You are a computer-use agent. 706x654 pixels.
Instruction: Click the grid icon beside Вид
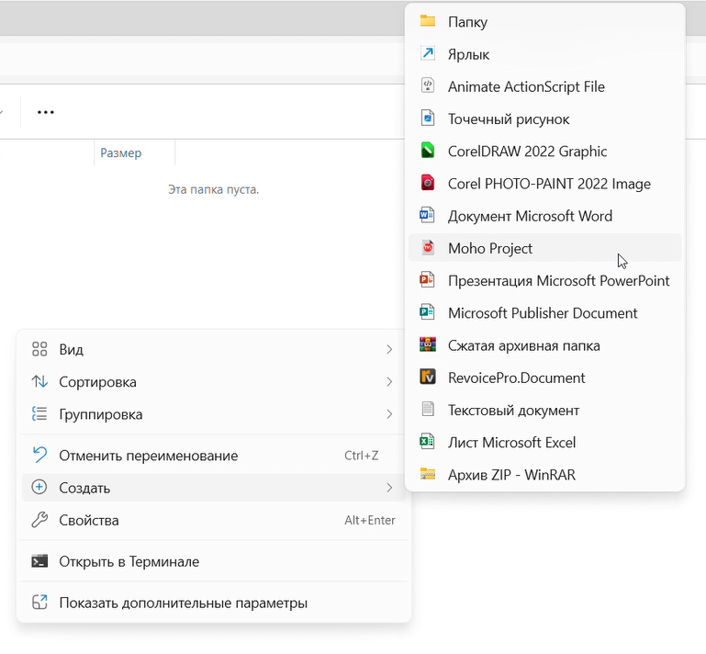(x=39, y=349)
